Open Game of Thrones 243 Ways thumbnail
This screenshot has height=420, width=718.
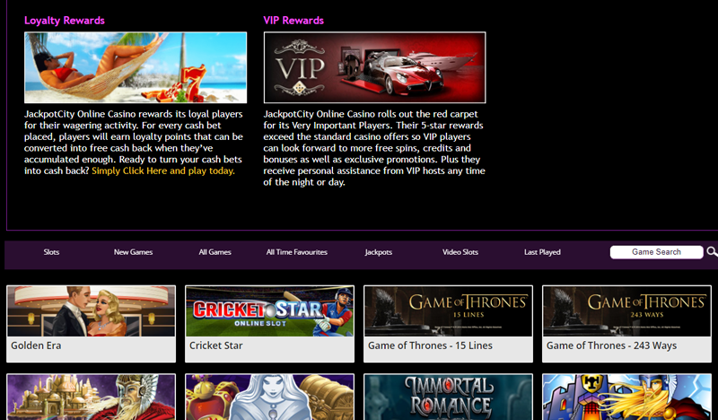626,311
